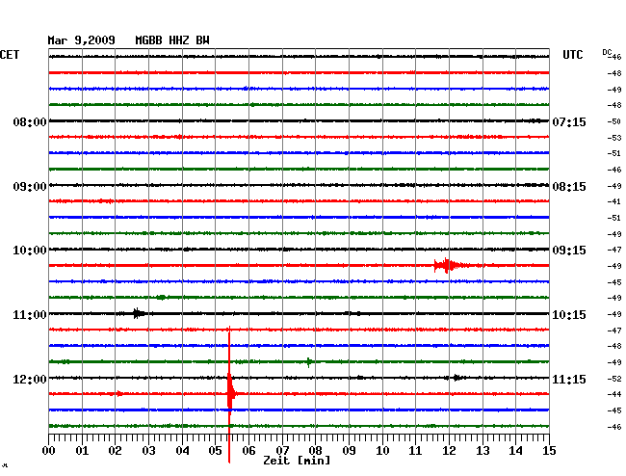Click the "10:15" UTC time label

[569, 315]
